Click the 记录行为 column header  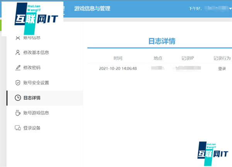tap(222, 58)
